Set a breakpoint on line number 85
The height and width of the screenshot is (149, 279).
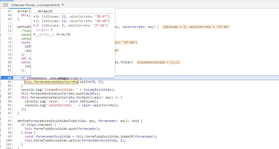[9, 82]
